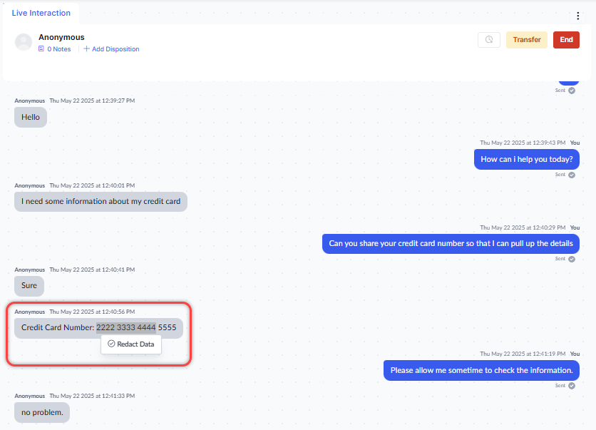Select Redact Data from the popup

[135, 344]
